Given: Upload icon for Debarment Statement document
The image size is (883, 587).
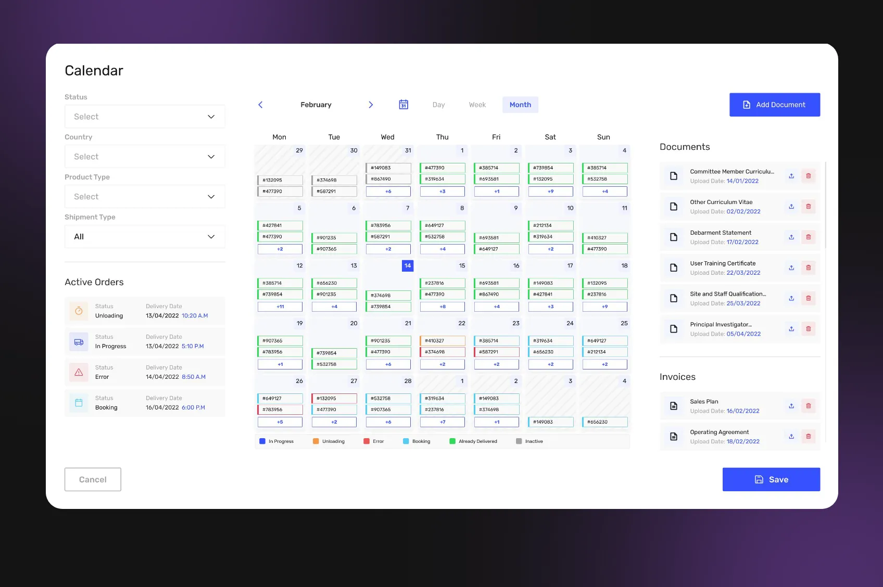Looking at the screenshot, I should (x=791, y=237).
